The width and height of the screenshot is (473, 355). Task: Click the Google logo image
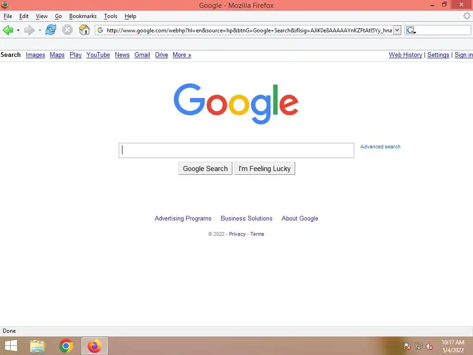236,104
